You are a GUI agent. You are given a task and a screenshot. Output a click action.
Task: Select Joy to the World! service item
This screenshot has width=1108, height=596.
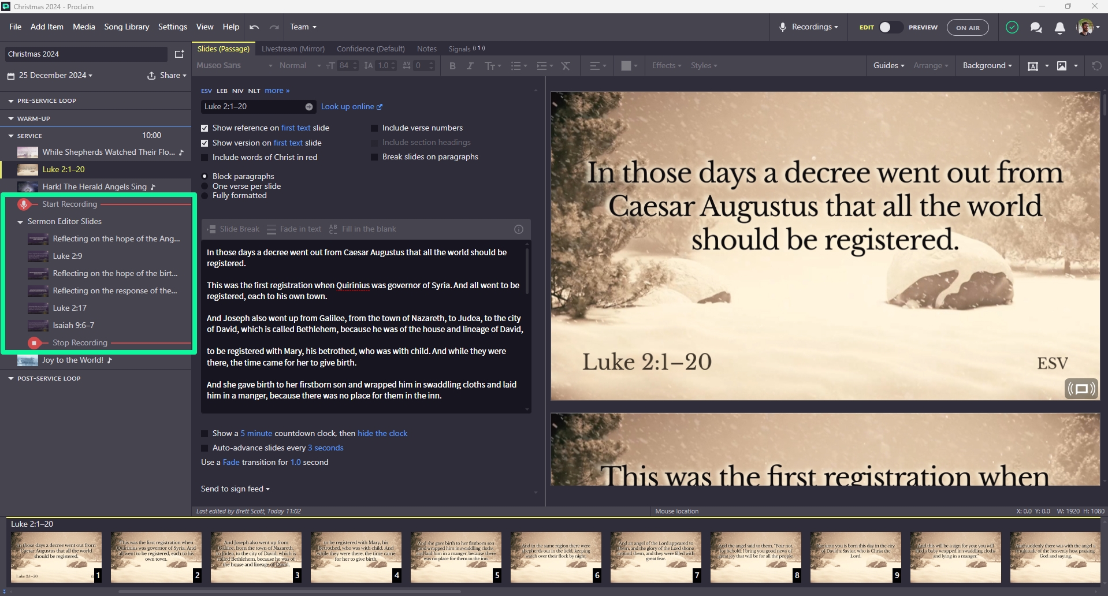click(95, 360)
